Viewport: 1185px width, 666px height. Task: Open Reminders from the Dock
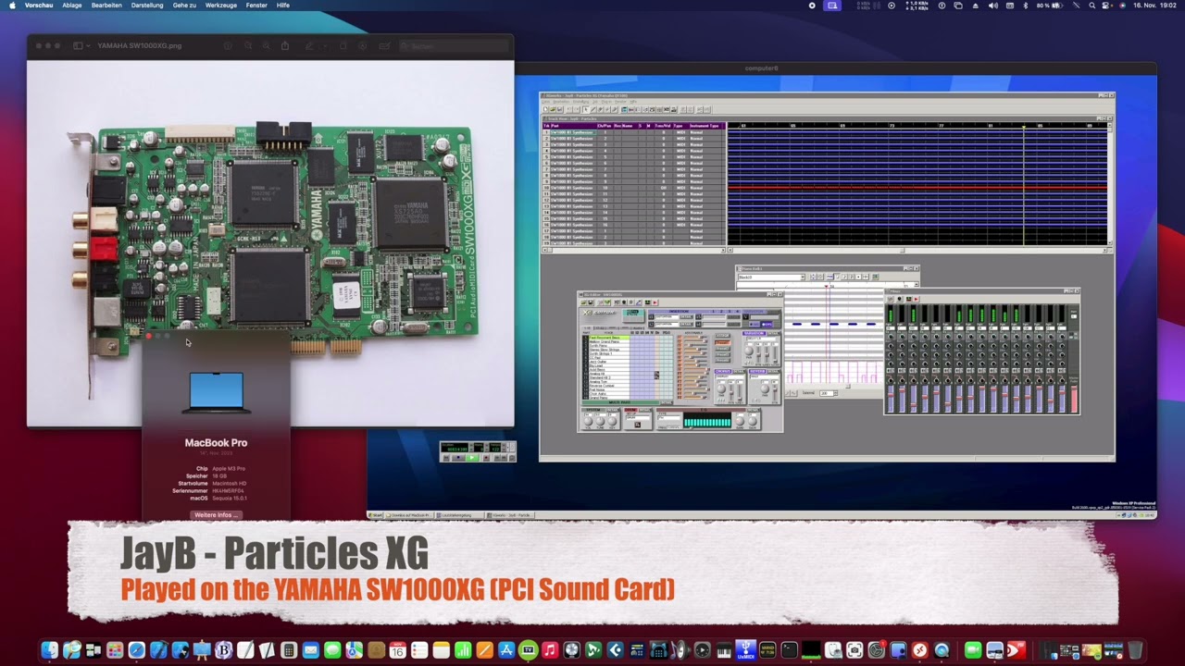pyautogui.click(x=419, y=650)
